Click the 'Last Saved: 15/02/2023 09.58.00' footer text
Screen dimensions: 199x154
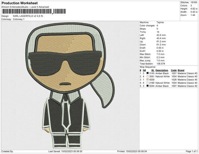pos(65,151)
